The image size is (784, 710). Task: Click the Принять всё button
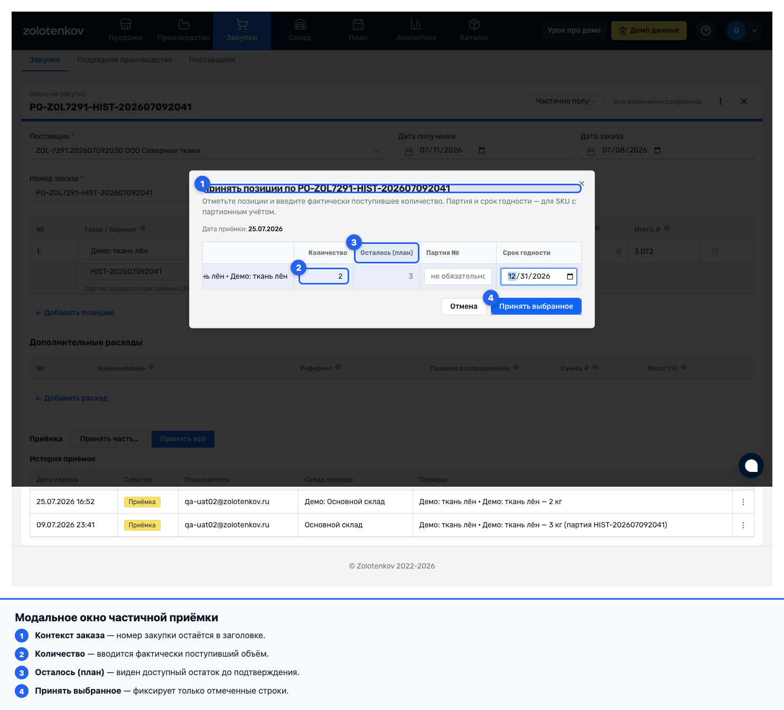coord(183,439)
